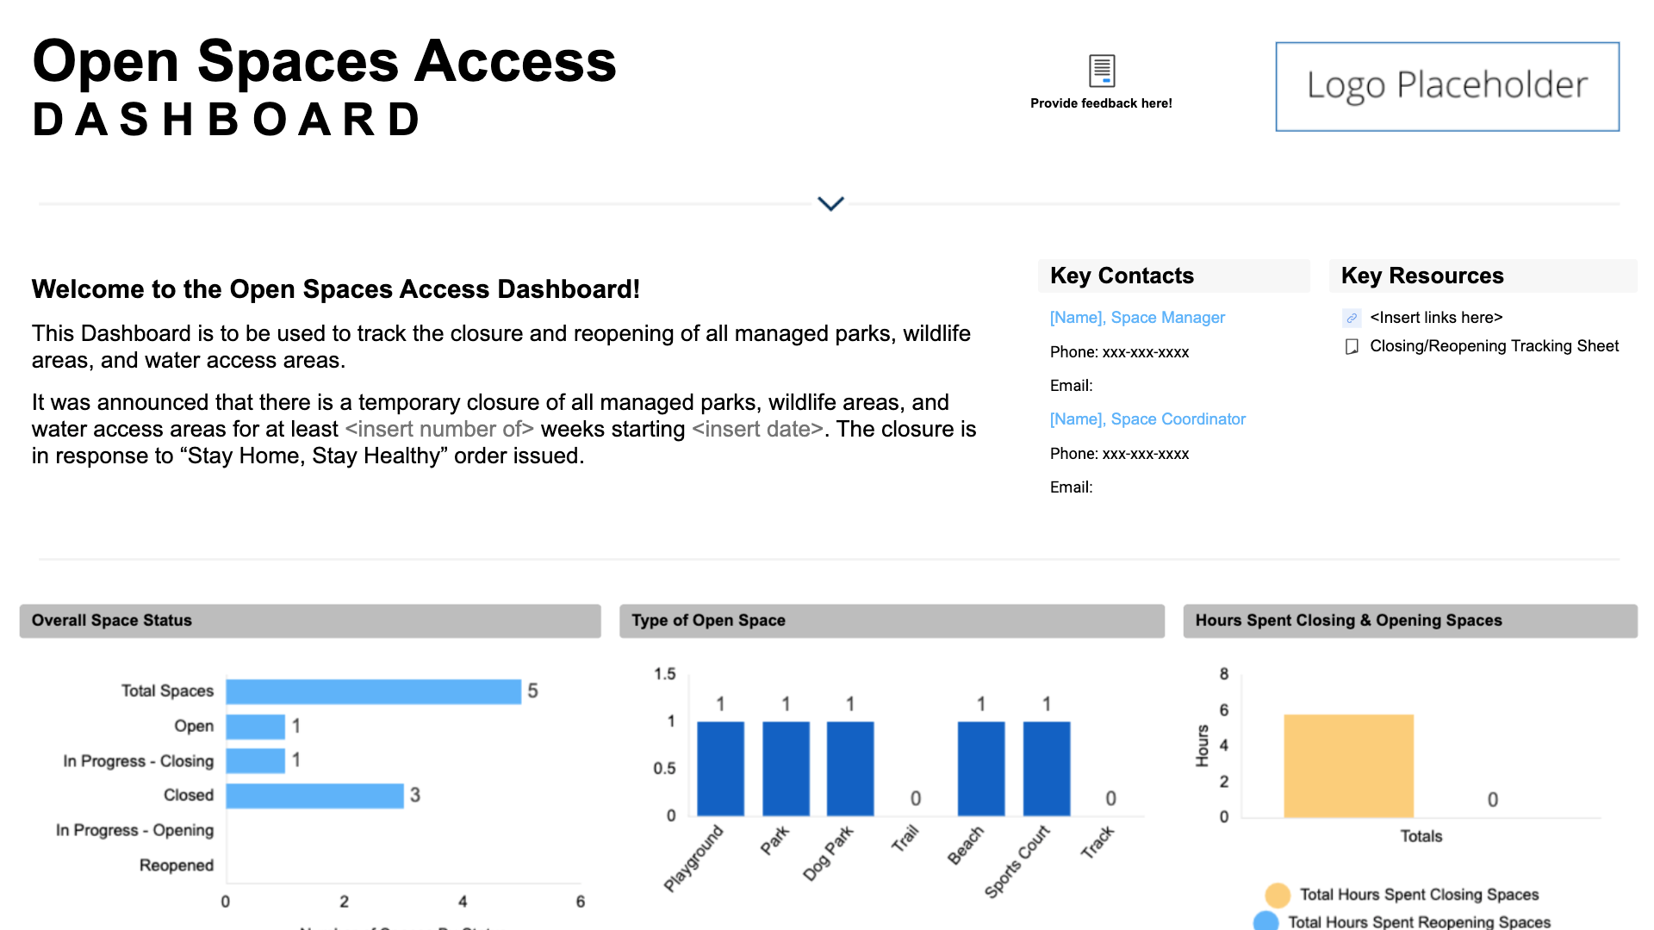Click the 'Provide feedback here!' label
1654x930 pixels.
[x=1101, y=103]
